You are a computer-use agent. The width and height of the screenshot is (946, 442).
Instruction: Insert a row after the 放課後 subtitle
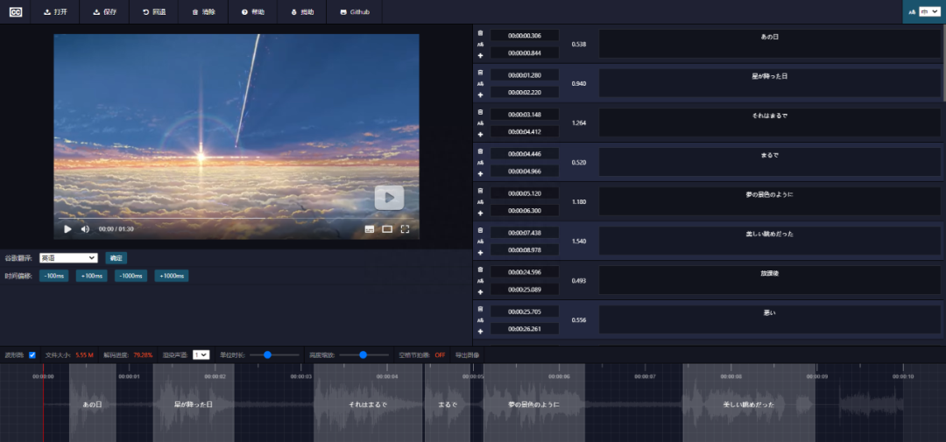point(480,291)
